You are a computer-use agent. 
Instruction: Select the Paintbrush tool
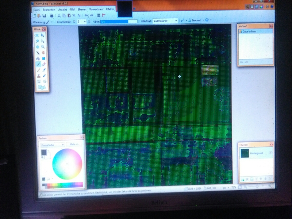point(38,65)
